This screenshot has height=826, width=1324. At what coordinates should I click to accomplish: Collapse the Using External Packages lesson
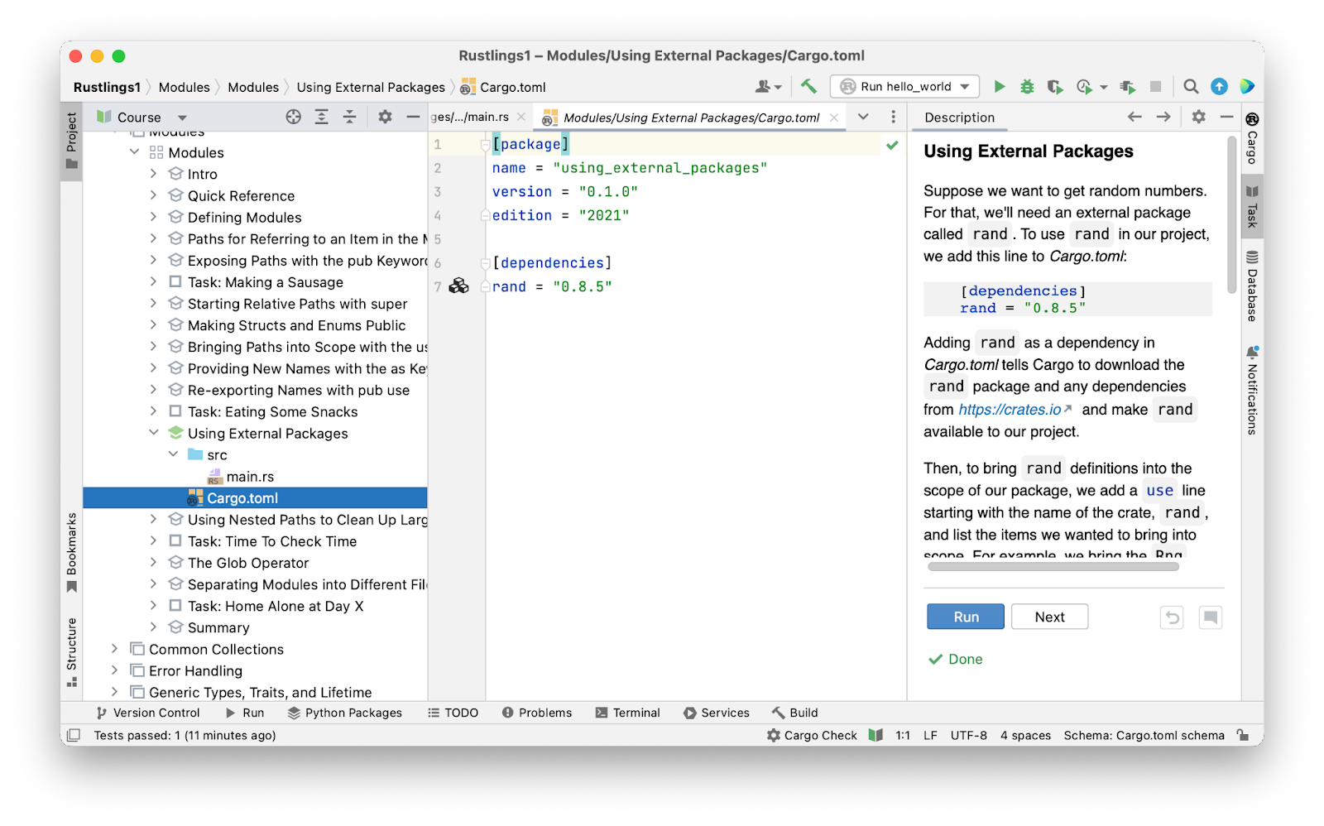point(154,433)
